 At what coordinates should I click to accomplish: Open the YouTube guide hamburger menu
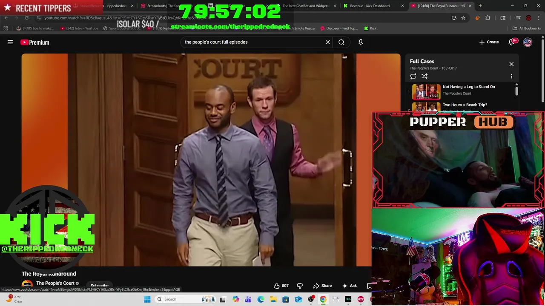(x=10, y=42)
